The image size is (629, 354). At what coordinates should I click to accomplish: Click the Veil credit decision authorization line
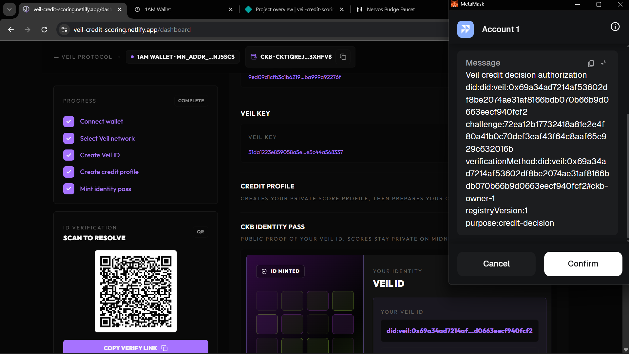click(x=526, y=75)
